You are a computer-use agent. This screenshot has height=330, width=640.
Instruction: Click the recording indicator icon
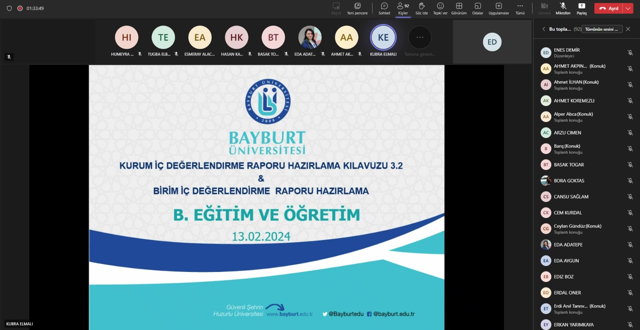pos(20,8)
